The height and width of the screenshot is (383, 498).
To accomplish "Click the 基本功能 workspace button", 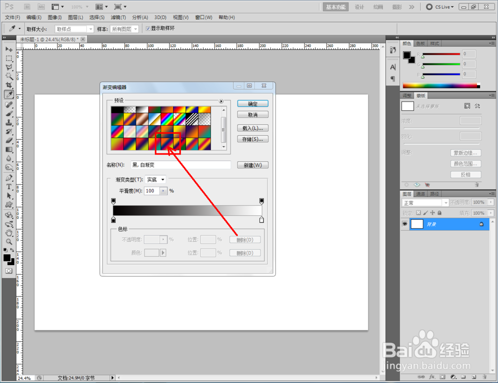I will [336, 7].
